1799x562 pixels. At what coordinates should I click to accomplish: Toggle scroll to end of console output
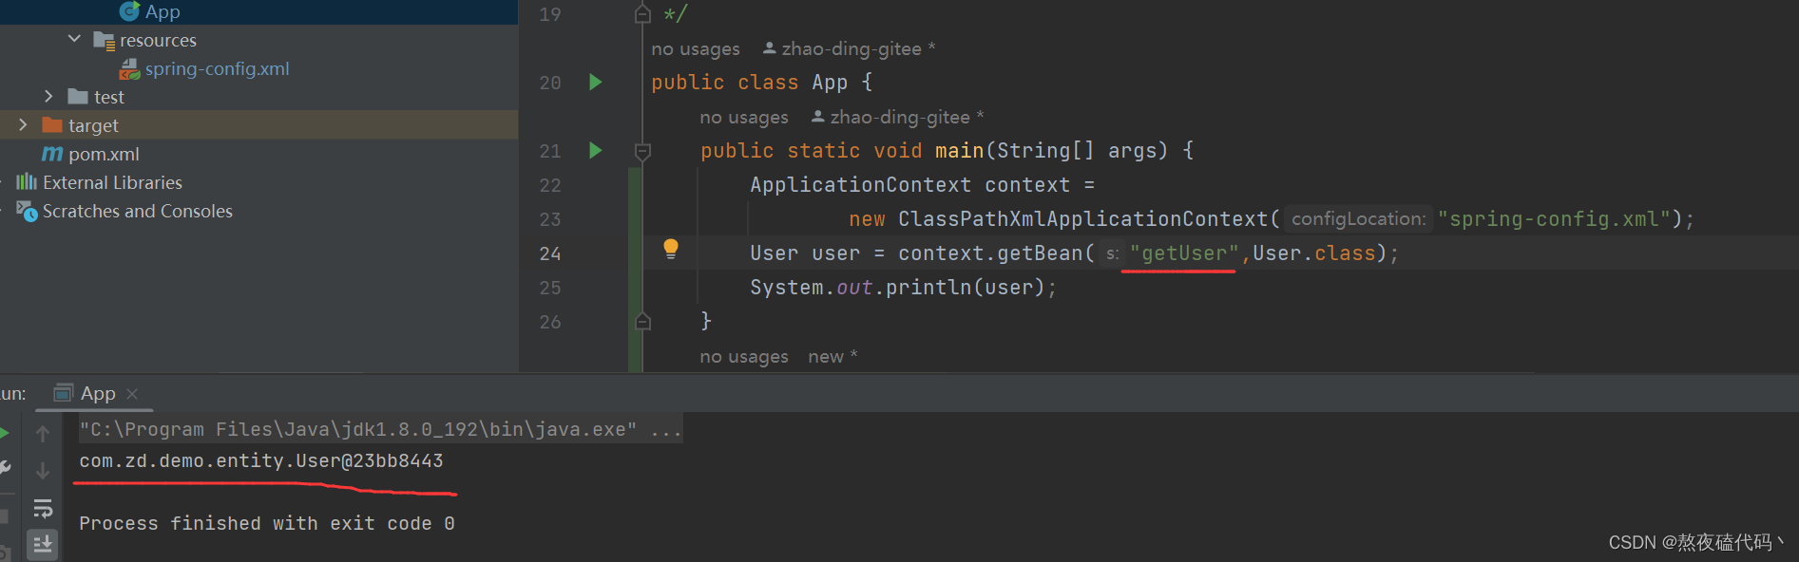pos(43,544)
